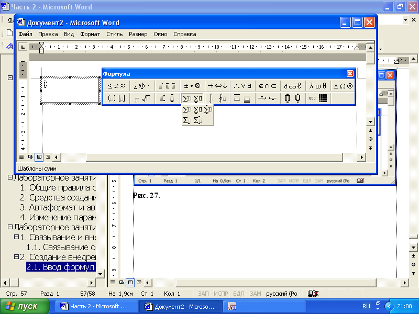Viewport: 419px width, 314px height.
Task: Insert summation with subscript and superscript limits
Action: (197, 120)
